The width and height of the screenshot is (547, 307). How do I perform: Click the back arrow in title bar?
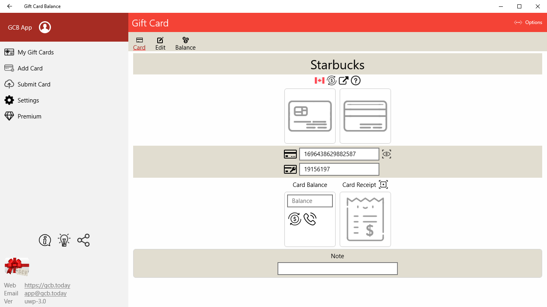coord(10,6)
